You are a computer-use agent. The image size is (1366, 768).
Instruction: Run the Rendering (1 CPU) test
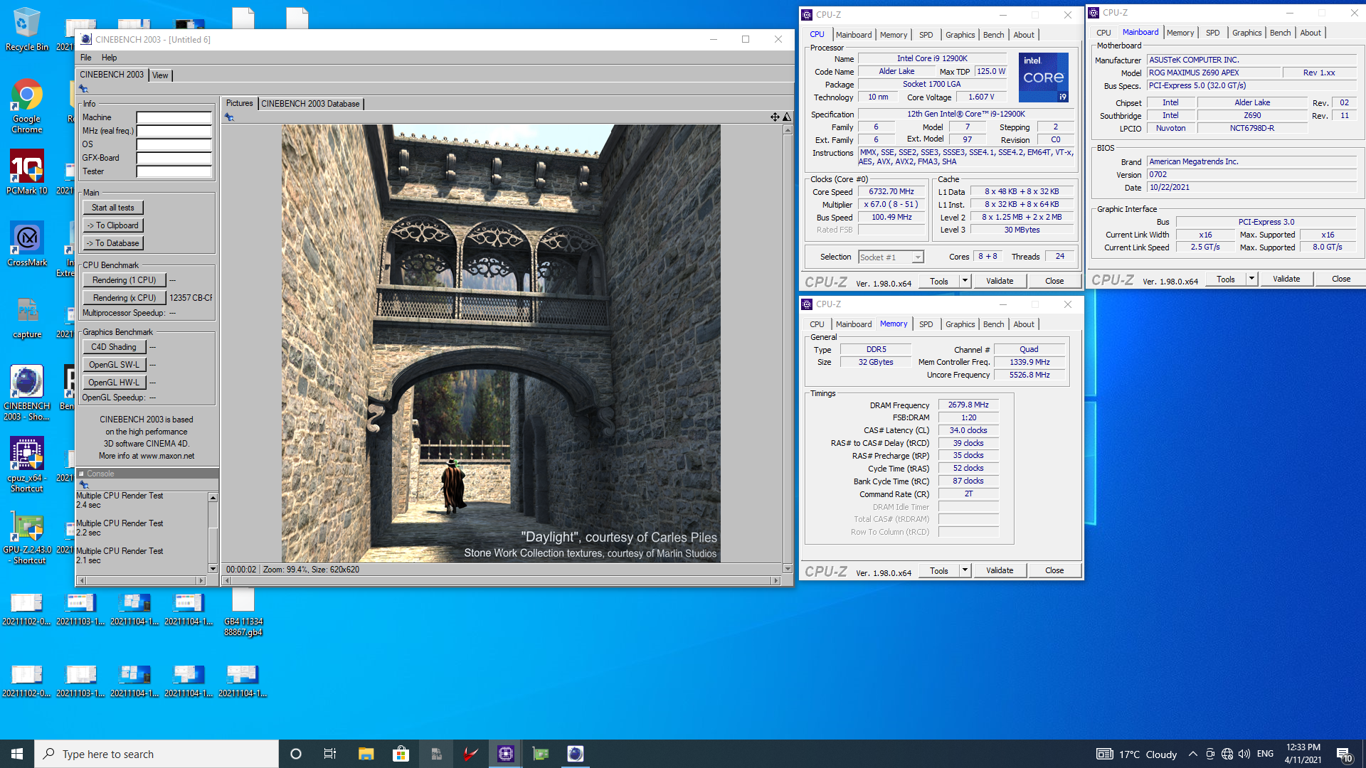coord(125,280)
